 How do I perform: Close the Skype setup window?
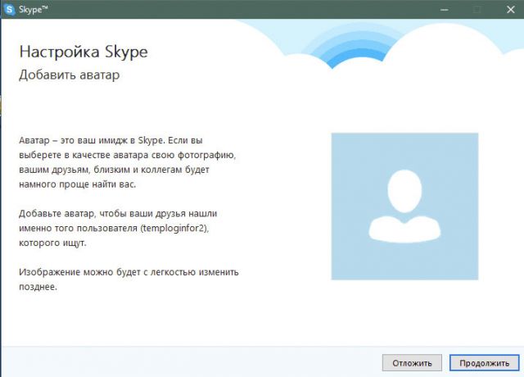510,10
